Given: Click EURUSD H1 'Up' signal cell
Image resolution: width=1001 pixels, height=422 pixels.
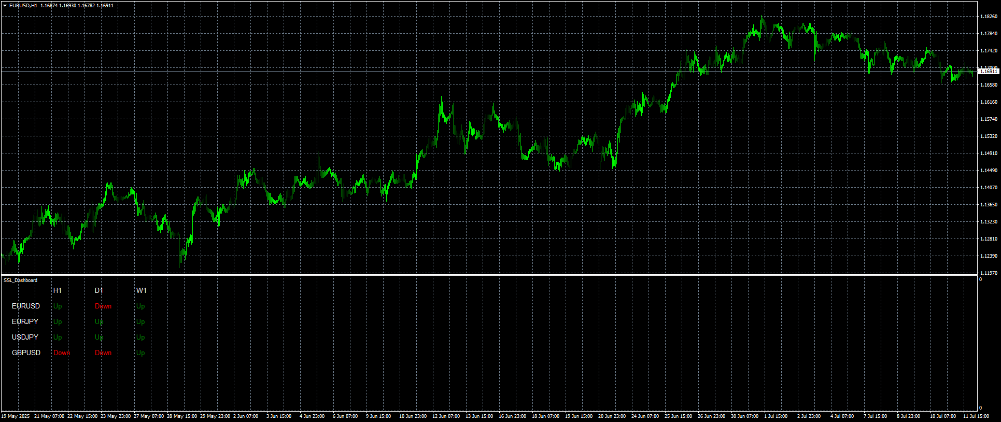Looking at the screenshot, I should [x=58, y=306].
